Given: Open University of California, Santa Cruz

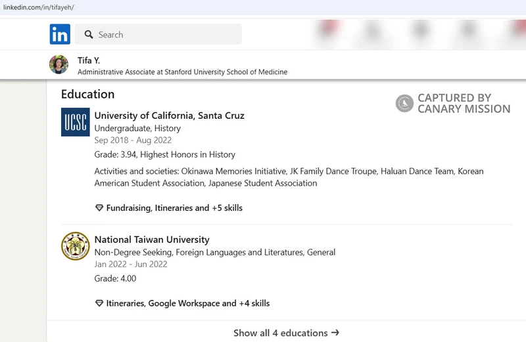Looking at the screenshot, I should tap(170, 116).
